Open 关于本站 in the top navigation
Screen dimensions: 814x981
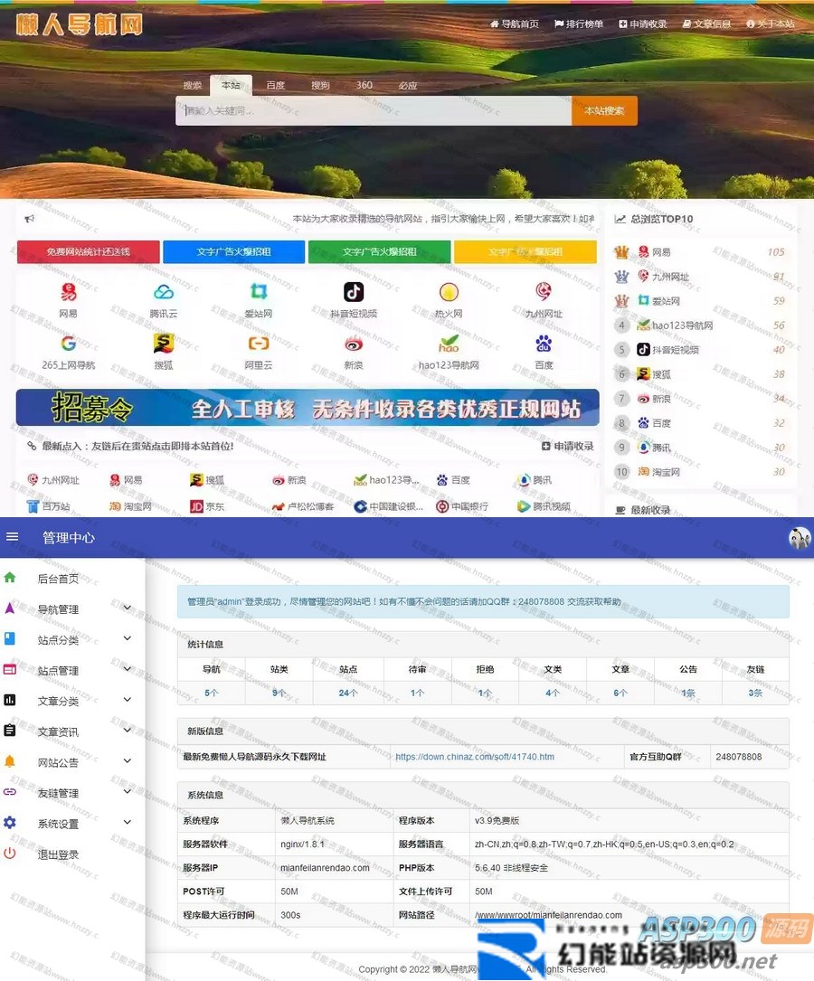click(771, 24)
